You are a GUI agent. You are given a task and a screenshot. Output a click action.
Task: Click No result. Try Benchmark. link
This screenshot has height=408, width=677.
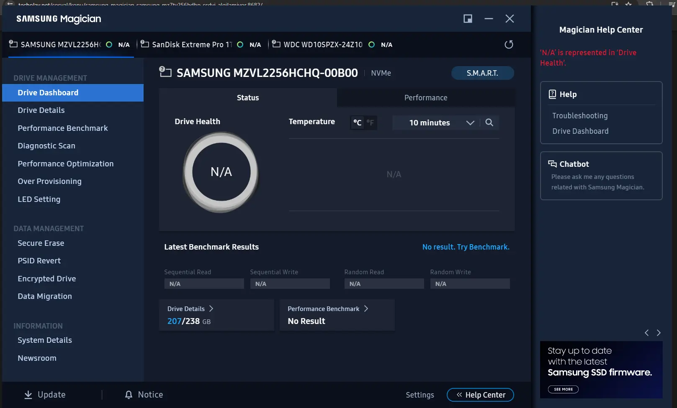(x=466, y=247)
